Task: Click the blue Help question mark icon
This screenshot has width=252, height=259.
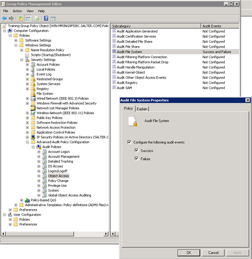Action: click(x=46, y=18)
